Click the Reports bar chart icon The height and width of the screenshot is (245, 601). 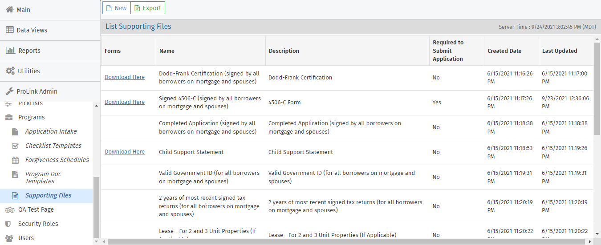tap(10, 51)
